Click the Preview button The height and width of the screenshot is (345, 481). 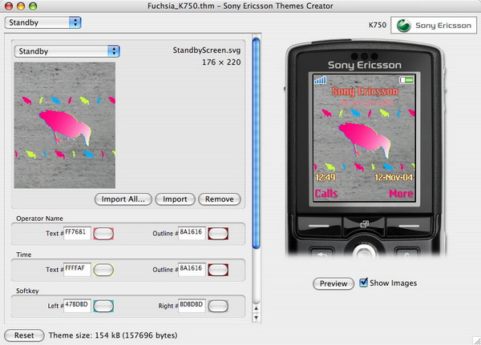[333, 283]
